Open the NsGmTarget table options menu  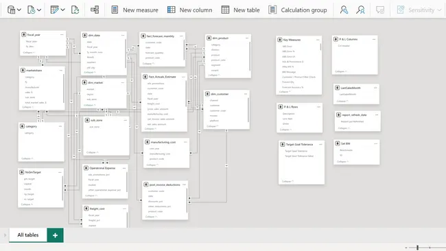[x=60, y=172]
